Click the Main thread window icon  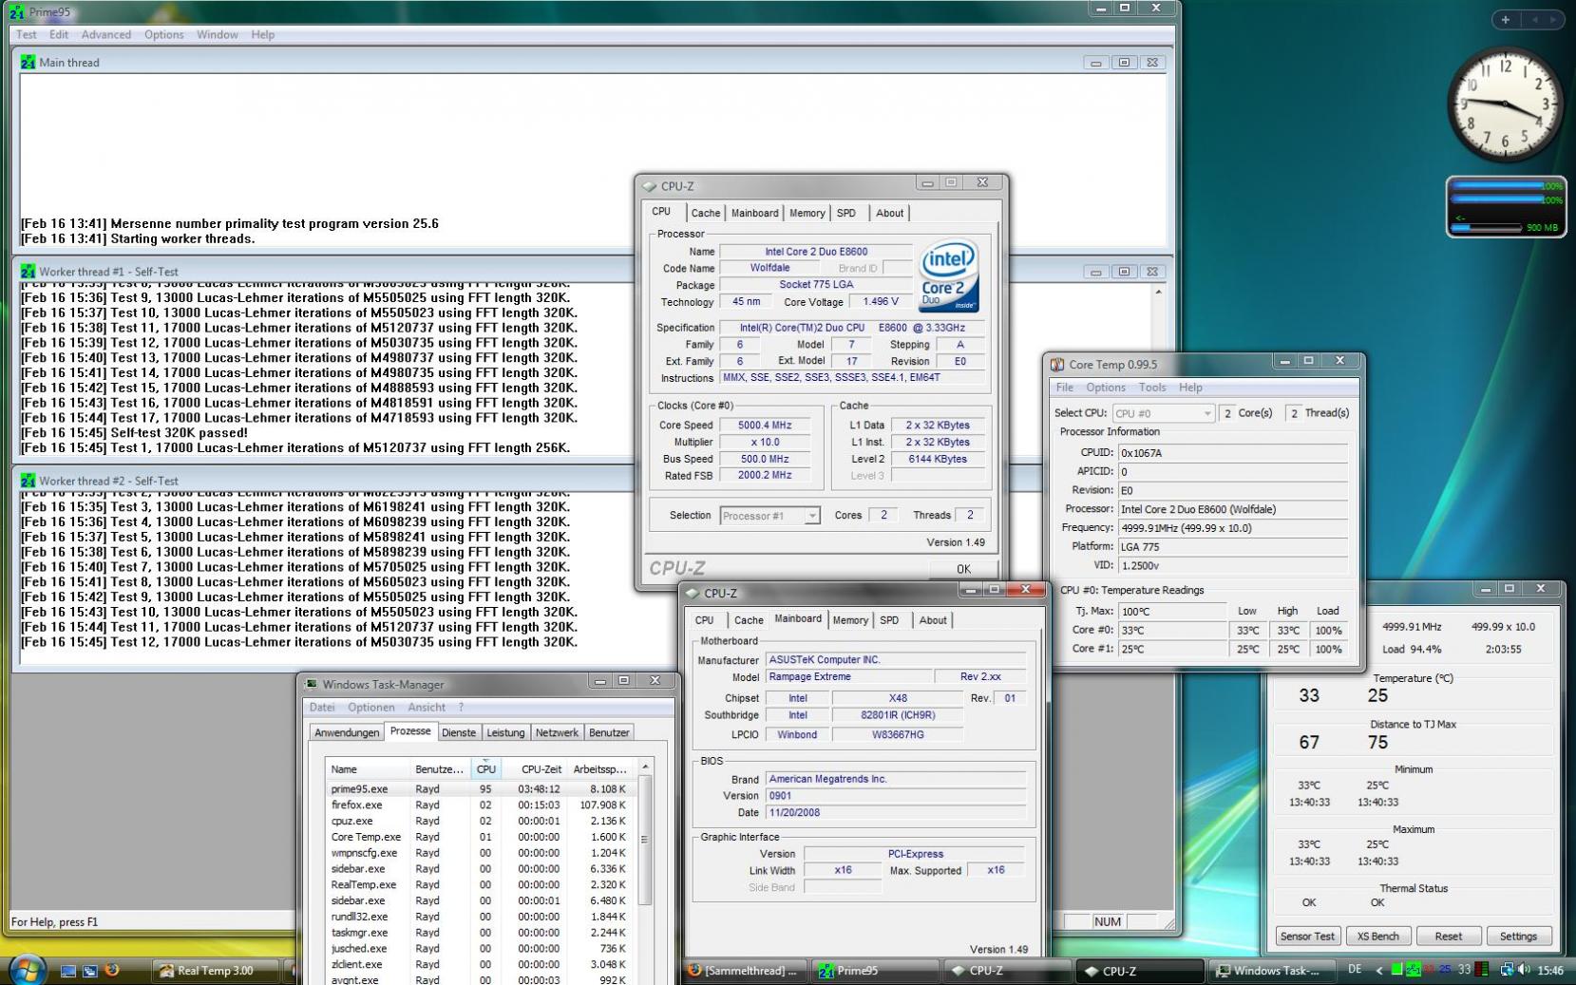[28, 62]
